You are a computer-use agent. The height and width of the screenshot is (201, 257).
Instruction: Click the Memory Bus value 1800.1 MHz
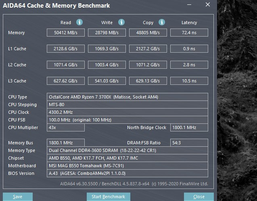click(66, 143)
